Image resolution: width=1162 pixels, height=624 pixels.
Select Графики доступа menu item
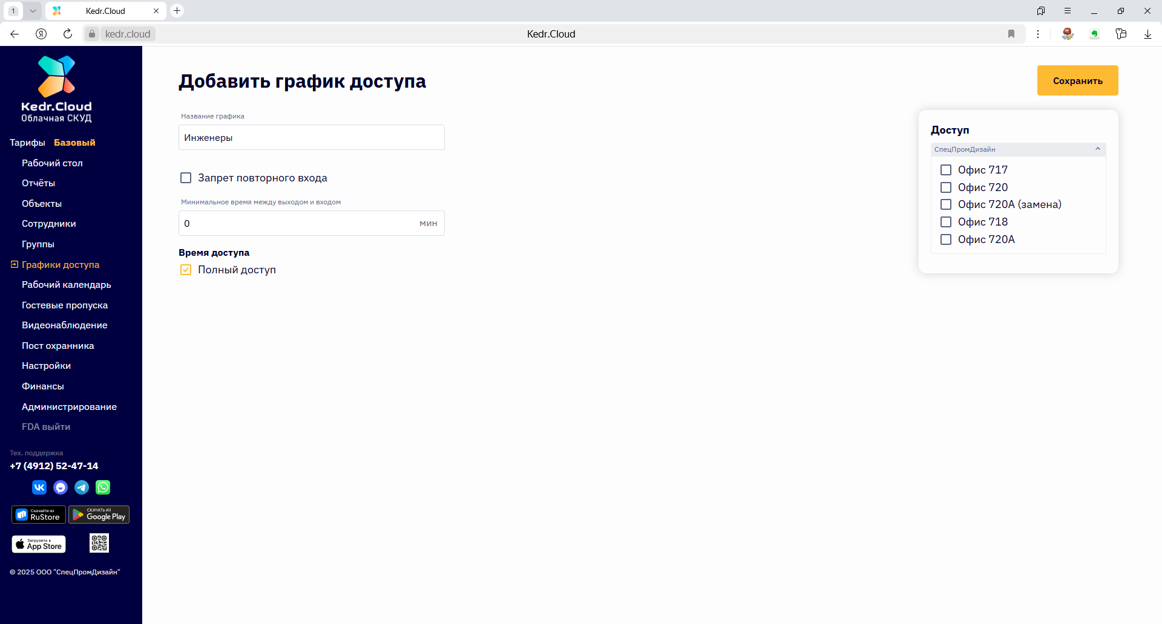pos(61,265)
